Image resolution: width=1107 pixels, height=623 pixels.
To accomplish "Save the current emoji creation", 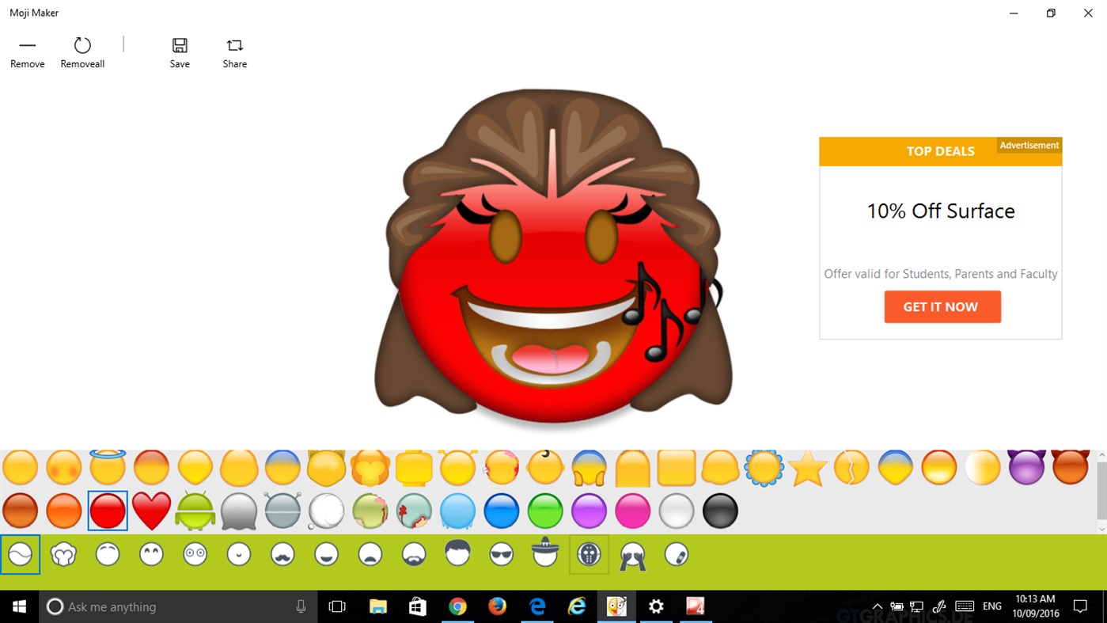I will pos(179,51).
